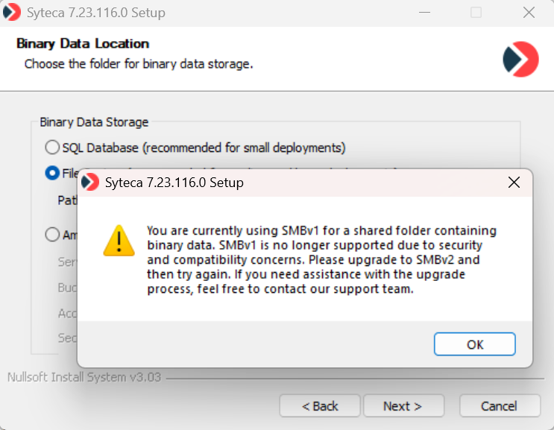Close the SMBv1 warning dialog with X
Image resolution: width=554 pixels, height=430 pixels.
pos(513,182)
